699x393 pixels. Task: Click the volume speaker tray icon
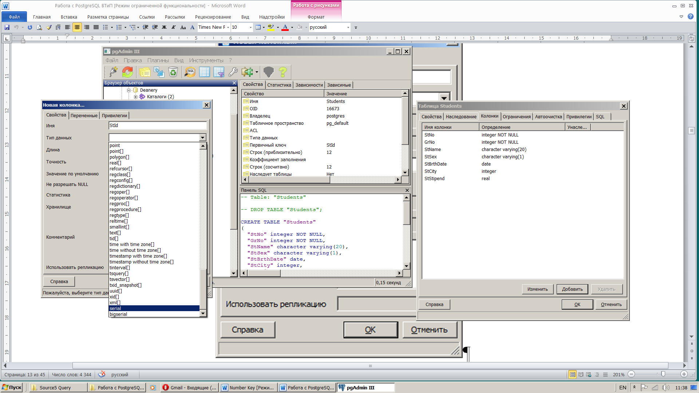(x=666, y=388)
